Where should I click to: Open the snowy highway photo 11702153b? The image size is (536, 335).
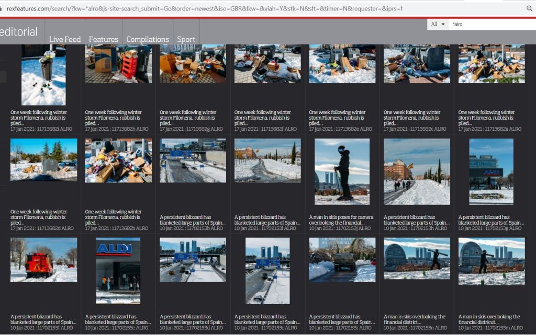point(193,160)
